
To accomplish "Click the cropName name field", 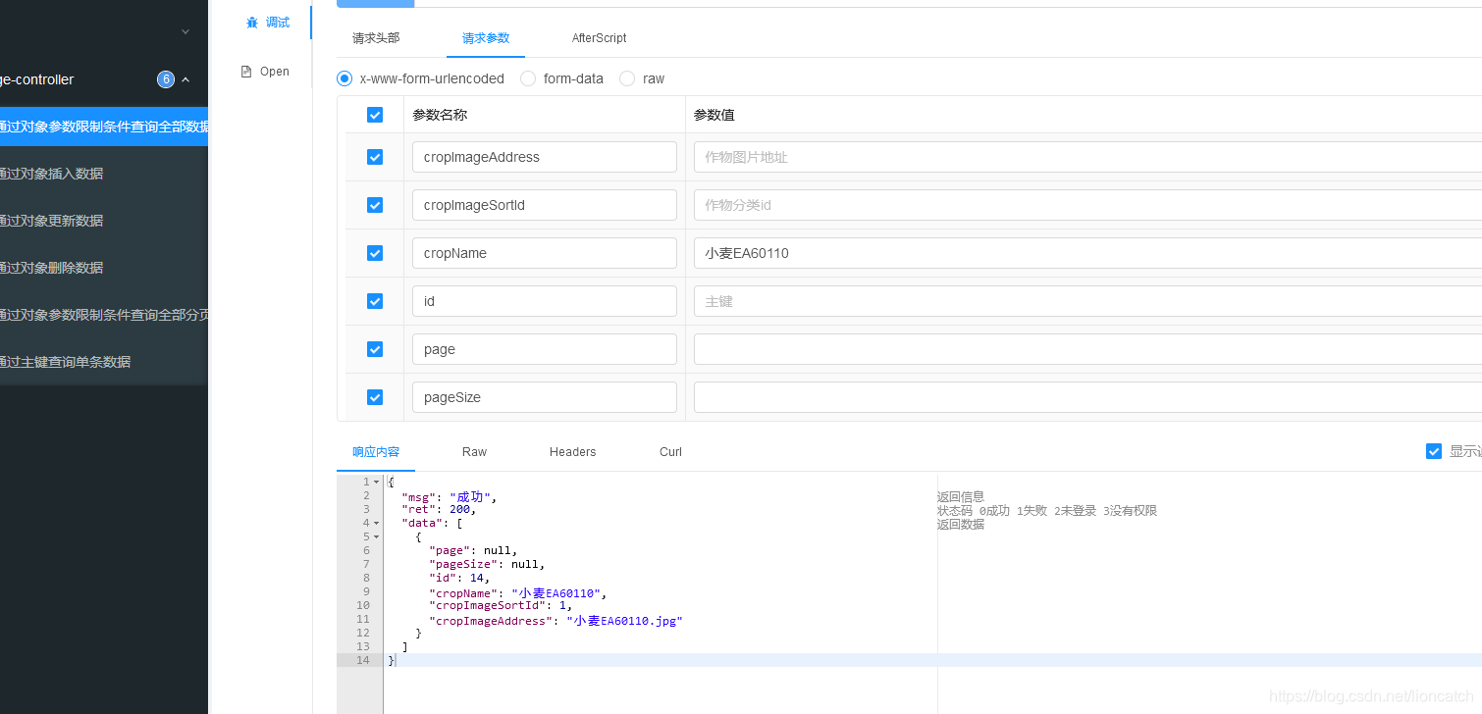I will tap(545, 253).
